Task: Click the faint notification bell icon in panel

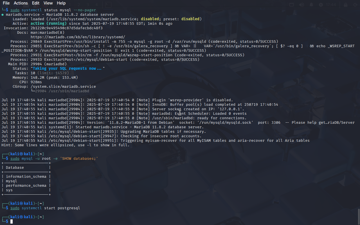Action: click(311, 5)
